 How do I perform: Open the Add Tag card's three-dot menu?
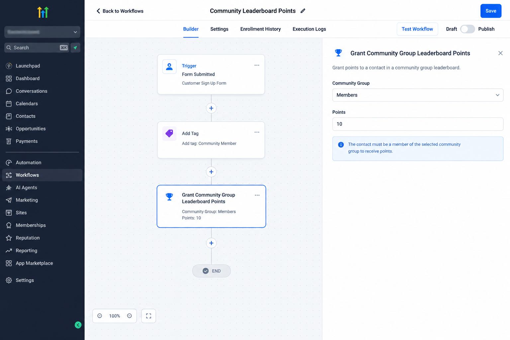pos(257,132)
